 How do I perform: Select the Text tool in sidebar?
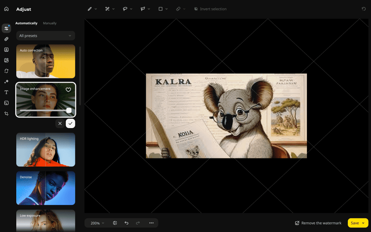point(6,92)
